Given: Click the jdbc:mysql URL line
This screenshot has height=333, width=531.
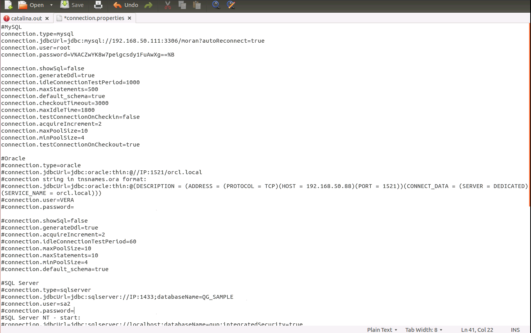Looking at the screenshot, I should [133, 41].
